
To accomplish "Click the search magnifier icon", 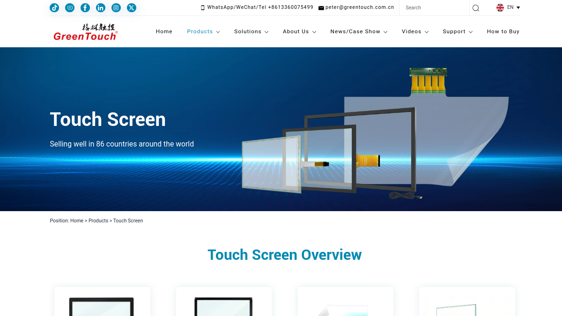I will (x=476, y=8).
